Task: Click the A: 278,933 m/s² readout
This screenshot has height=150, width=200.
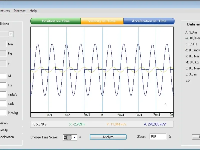Action: point(155,124)
